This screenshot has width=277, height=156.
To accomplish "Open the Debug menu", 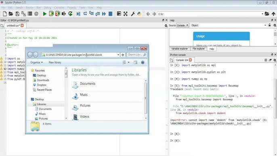I will coord(47,7).
